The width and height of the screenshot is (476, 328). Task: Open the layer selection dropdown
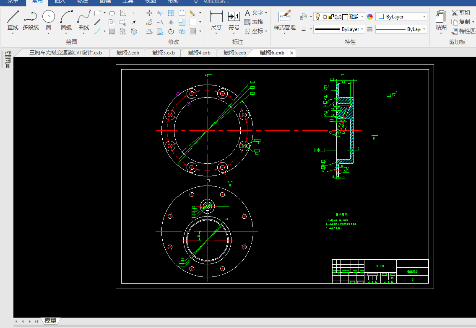pyautogui.click(x=362, y=17)
